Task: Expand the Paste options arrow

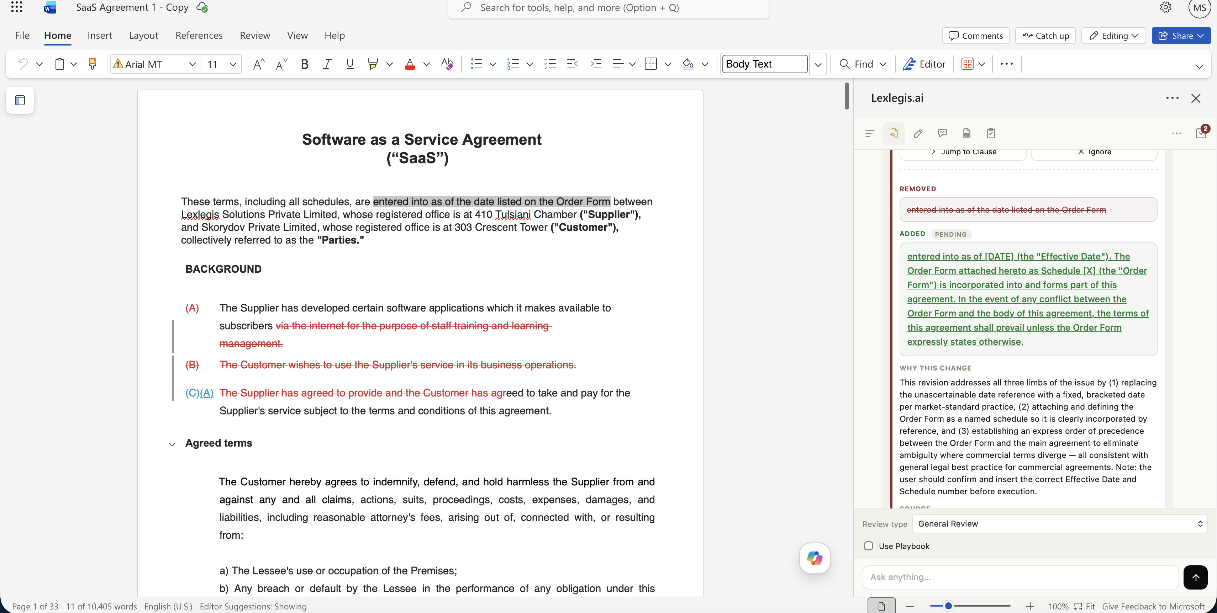Action: tap(74, 64)
